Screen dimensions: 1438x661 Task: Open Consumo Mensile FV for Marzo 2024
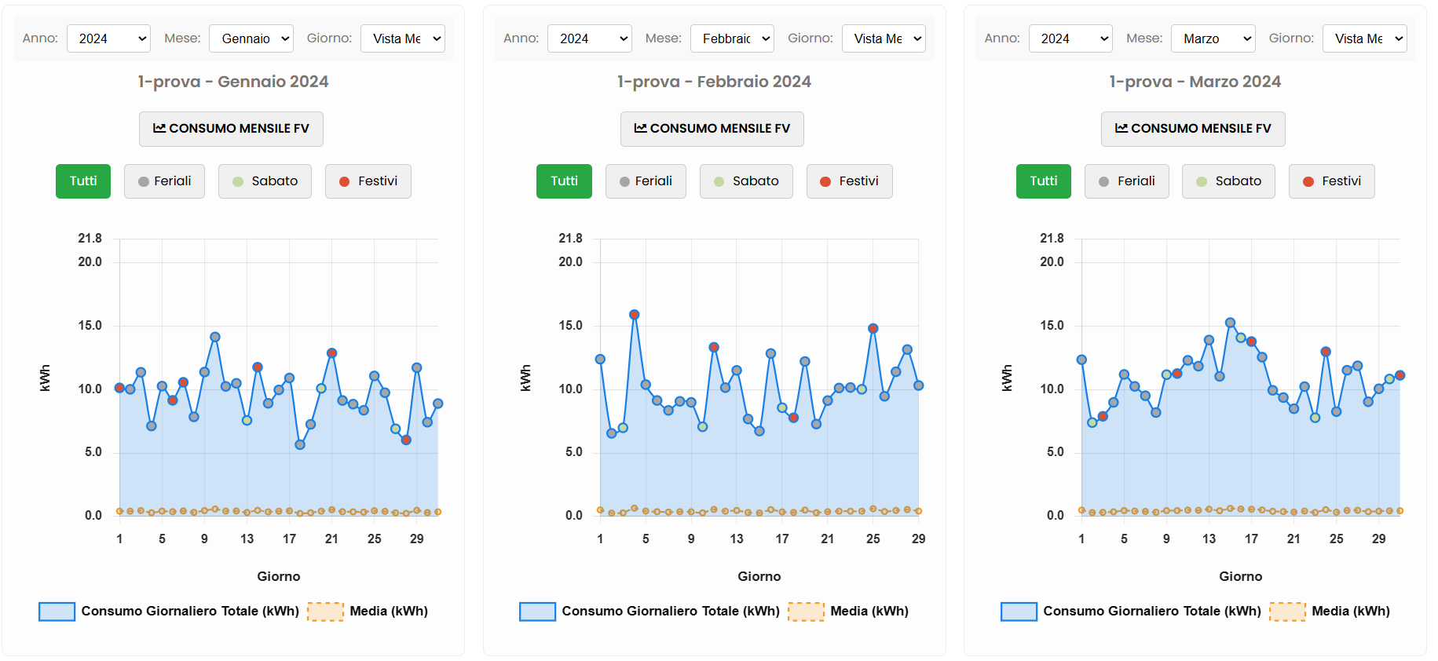[1193, 129]
